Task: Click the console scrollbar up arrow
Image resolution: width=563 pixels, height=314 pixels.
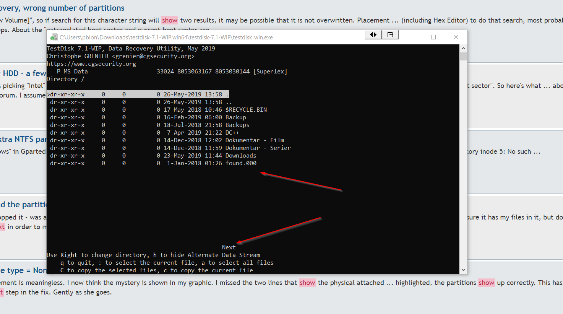Action: tap(463, 49)
